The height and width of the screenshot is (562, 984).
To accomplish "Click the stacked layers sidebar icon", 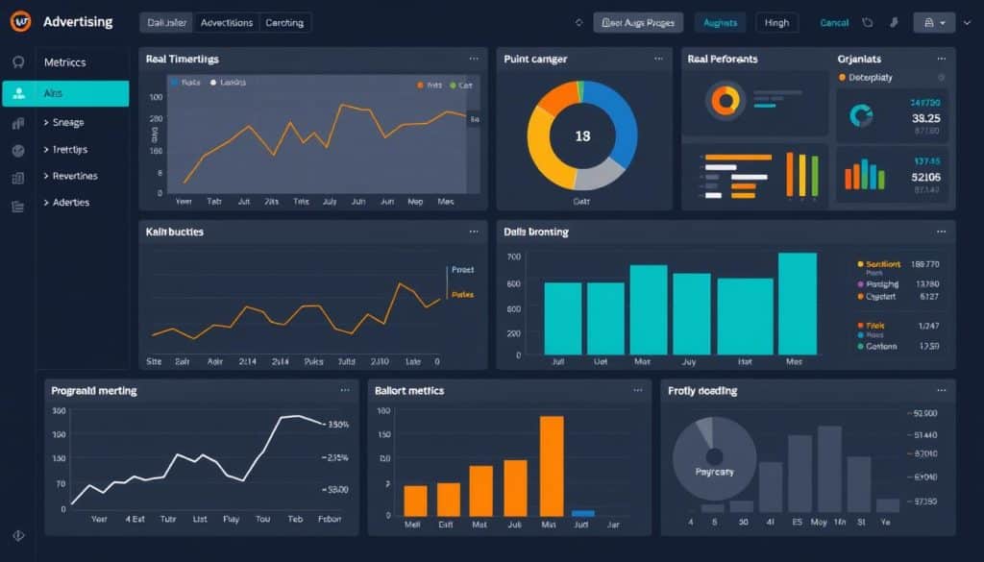I will point(18,207).
